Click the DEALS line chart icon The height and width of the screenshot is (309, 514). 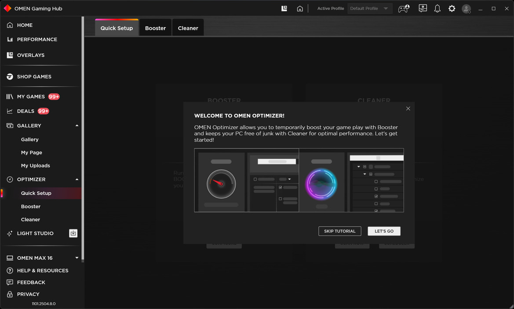[10, 111]
